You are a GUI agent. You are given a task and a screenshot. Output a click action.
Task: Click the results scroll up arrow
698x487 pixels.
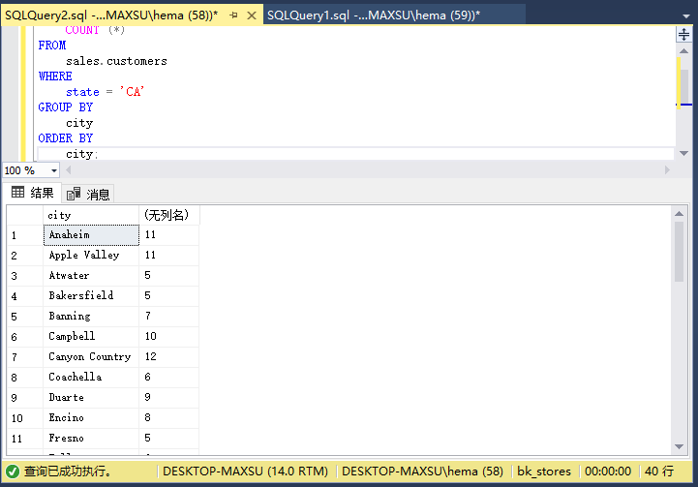click(679, 214)
